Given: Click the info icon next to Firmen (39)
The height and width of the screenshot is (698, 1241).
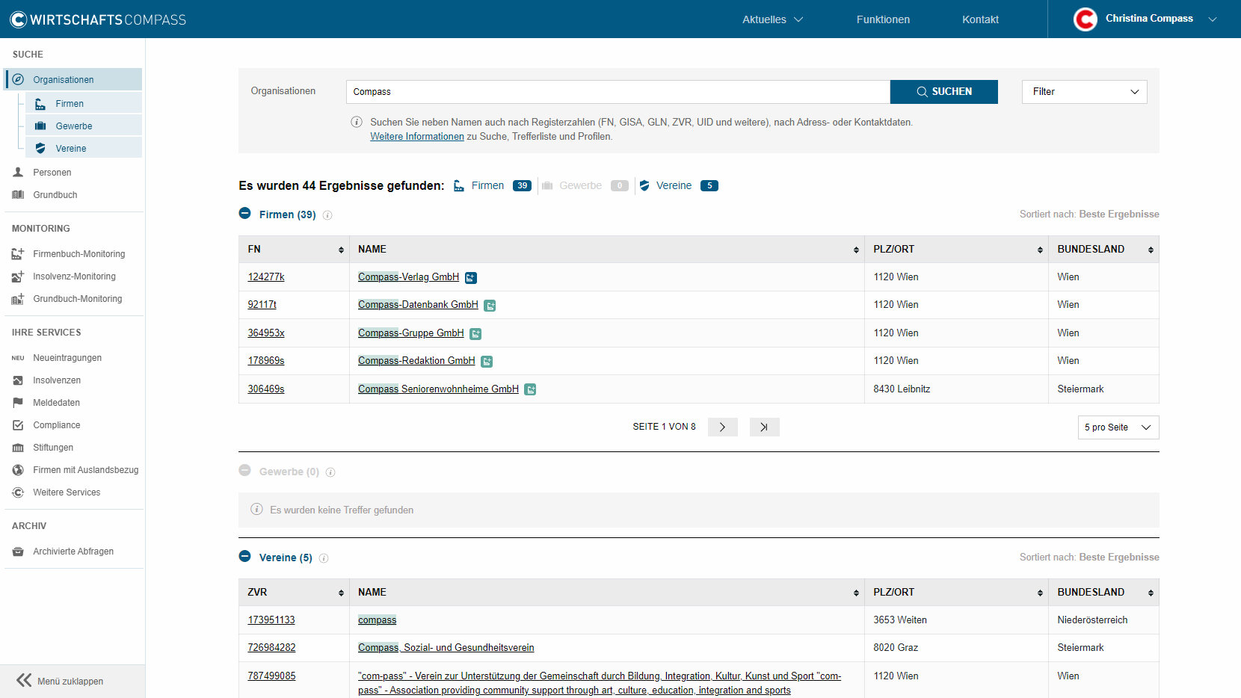Looking at the screenshot, I should [327, 215].
